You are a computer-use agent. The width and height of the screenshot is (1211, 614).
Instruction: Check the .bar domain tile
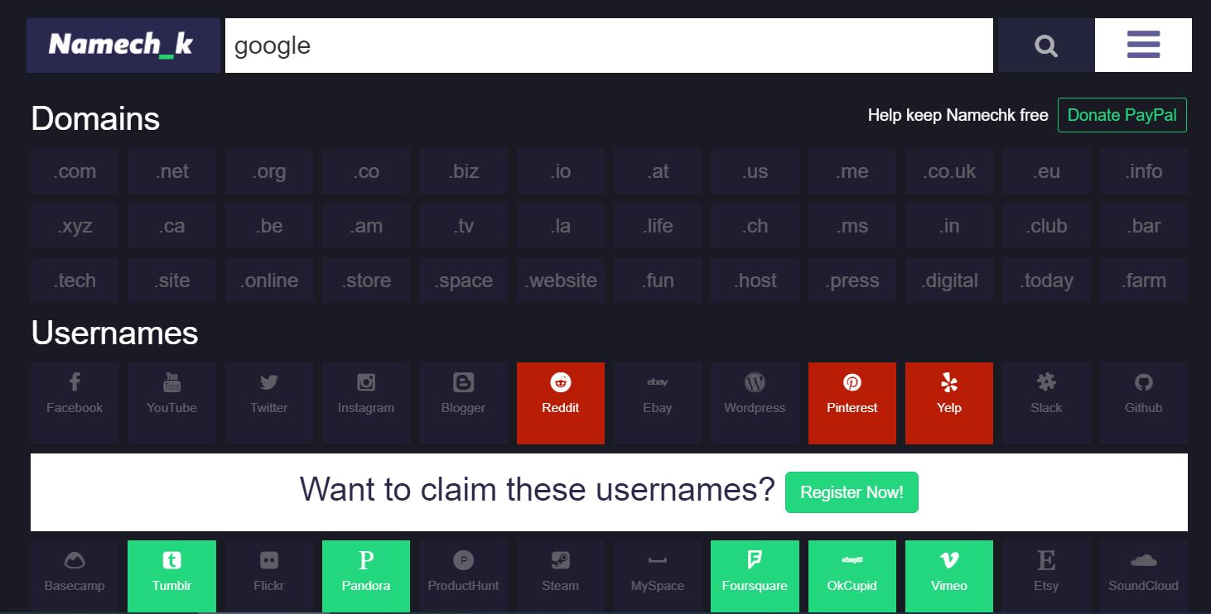1144,226
